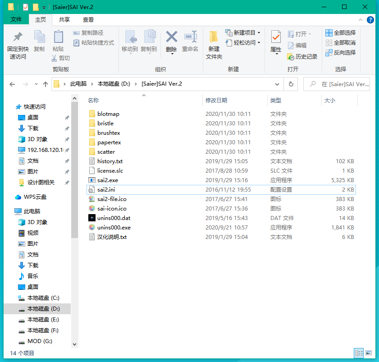Viewport: 379px width, 362px height.
Task: Click the Open (打开) ribbon button
Action: point(299,34)
